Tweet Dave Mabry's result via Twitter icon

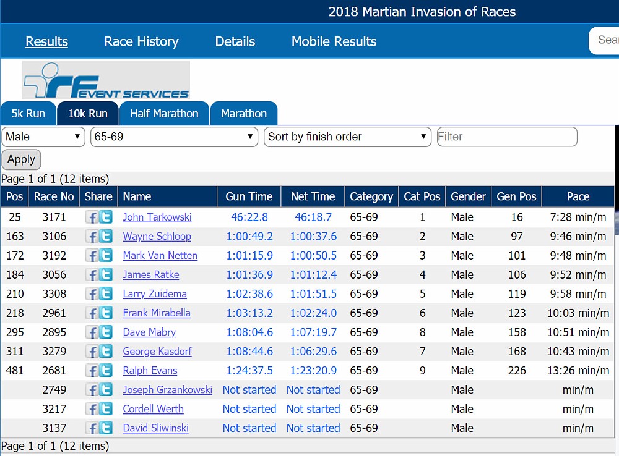106,332
